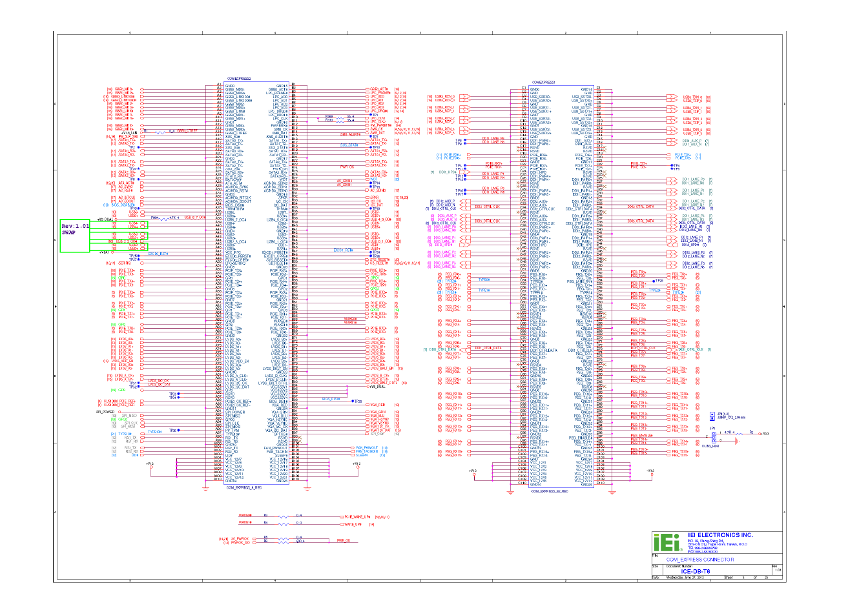This screenshot has width=848, height=599.
Task: Click the 'WAKE1#' net label at bottom
Action: (245, 523)
